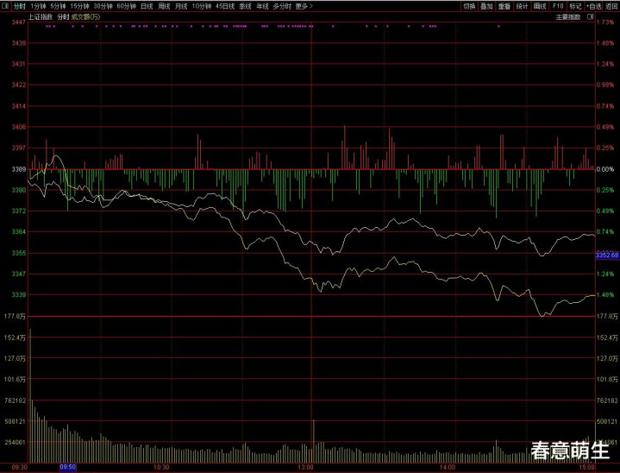The image size is (620, 473).
Task: Click the left 177.8万 volume label
Action: pos(15,316)
